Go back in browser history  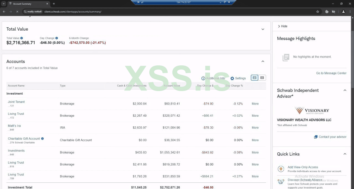point(4,12)
